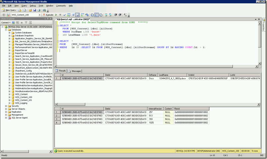Open the active documents list dropdown
Viewport: 267px width, 159px height.
(x=256, y=19)
